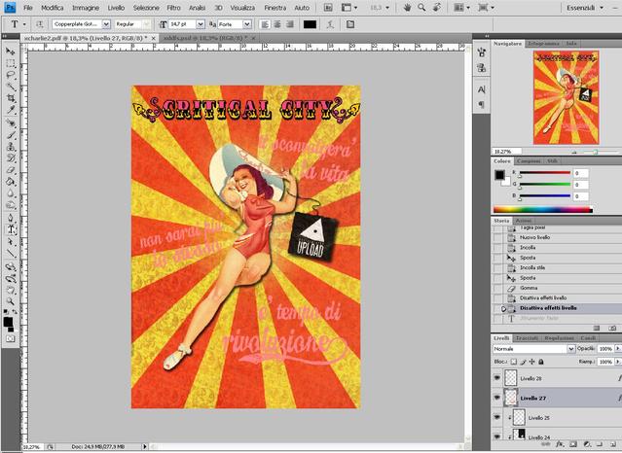Open the anti-aliasing dropdown Forte
622x453 pixels.
click(247, 24)
